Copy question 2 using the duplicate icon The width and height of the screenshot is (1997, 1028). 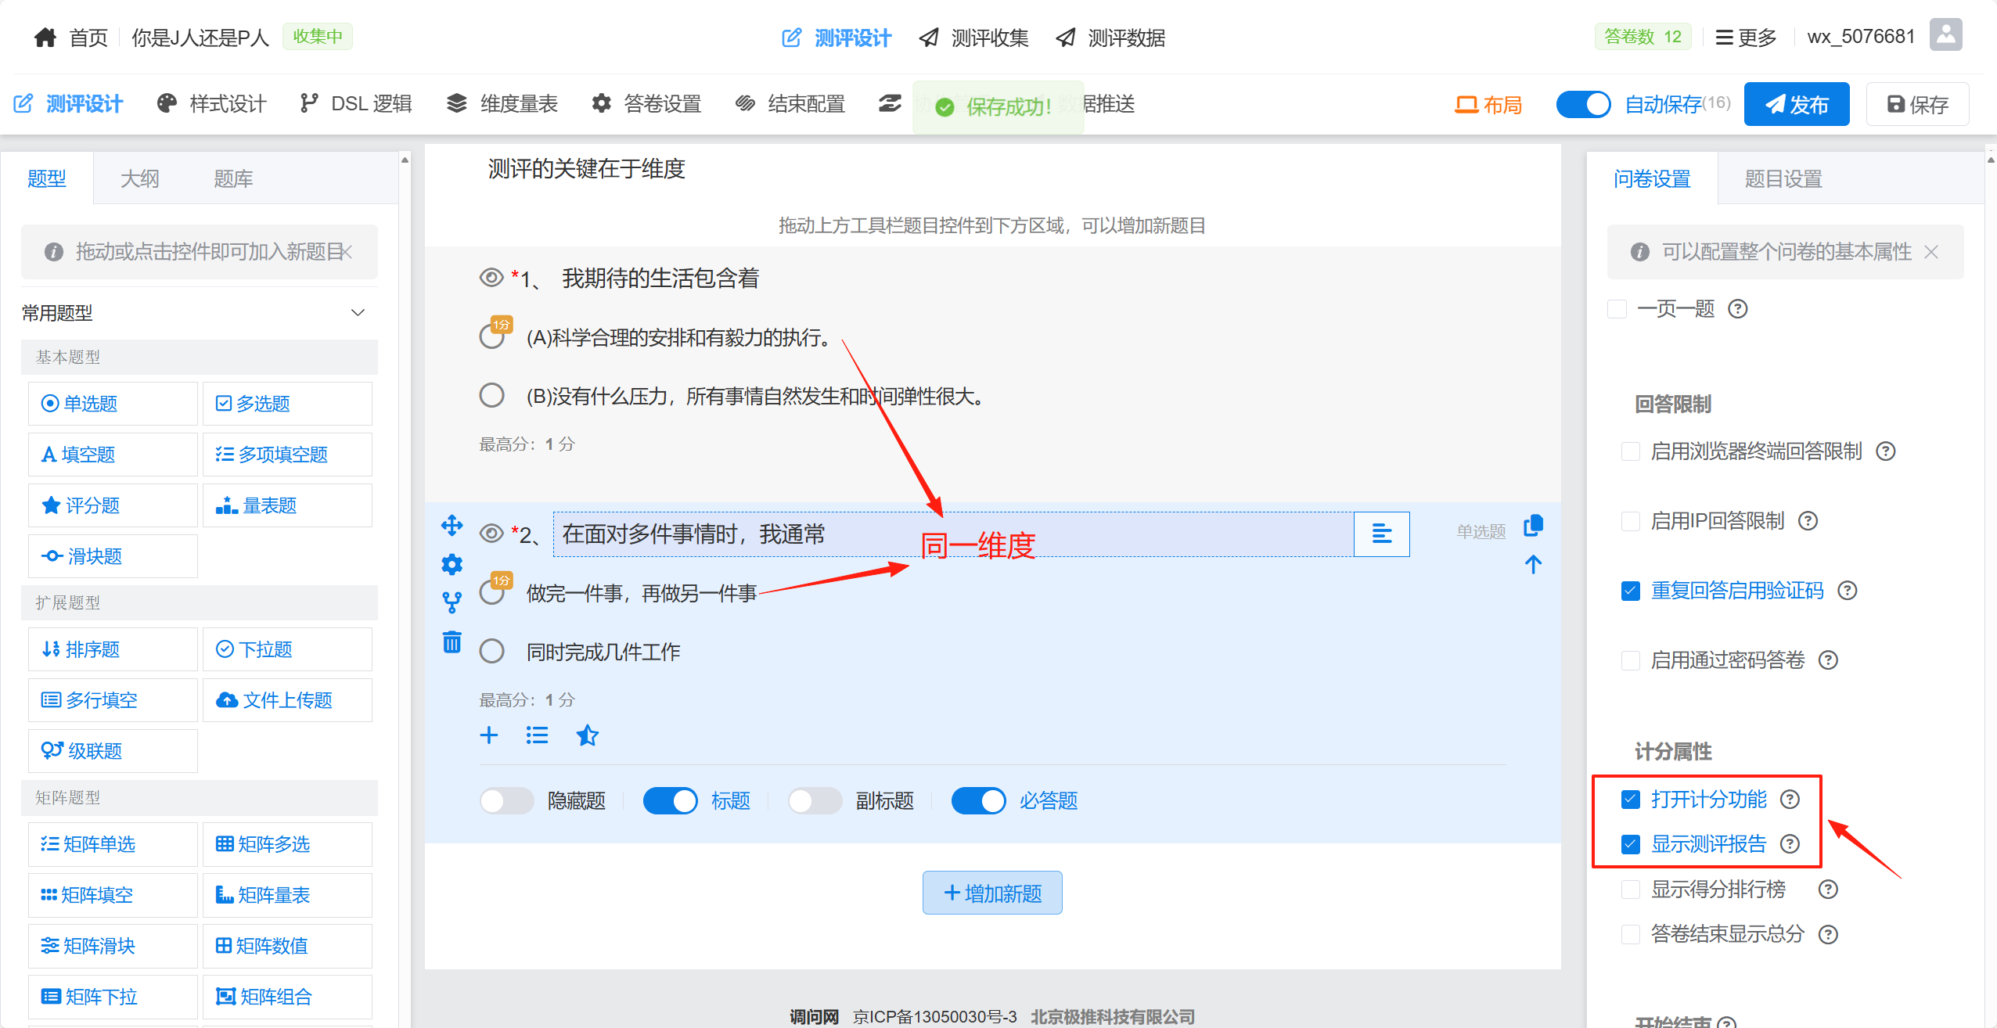point(1533,526)
